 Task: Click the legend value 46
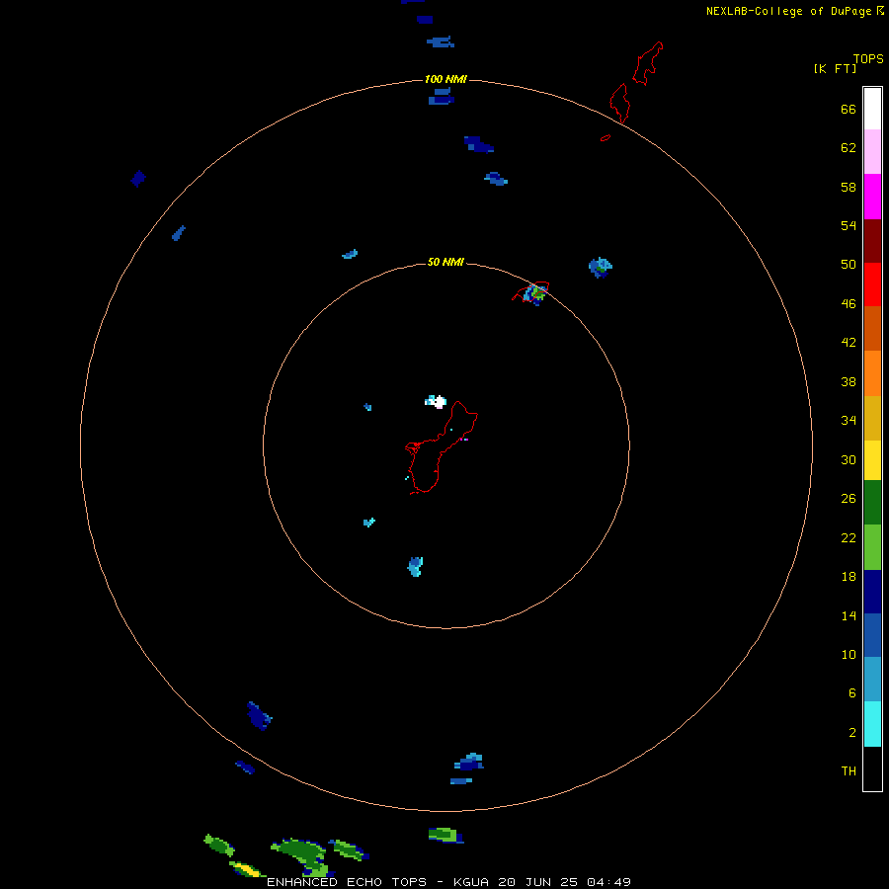(849, 304)
